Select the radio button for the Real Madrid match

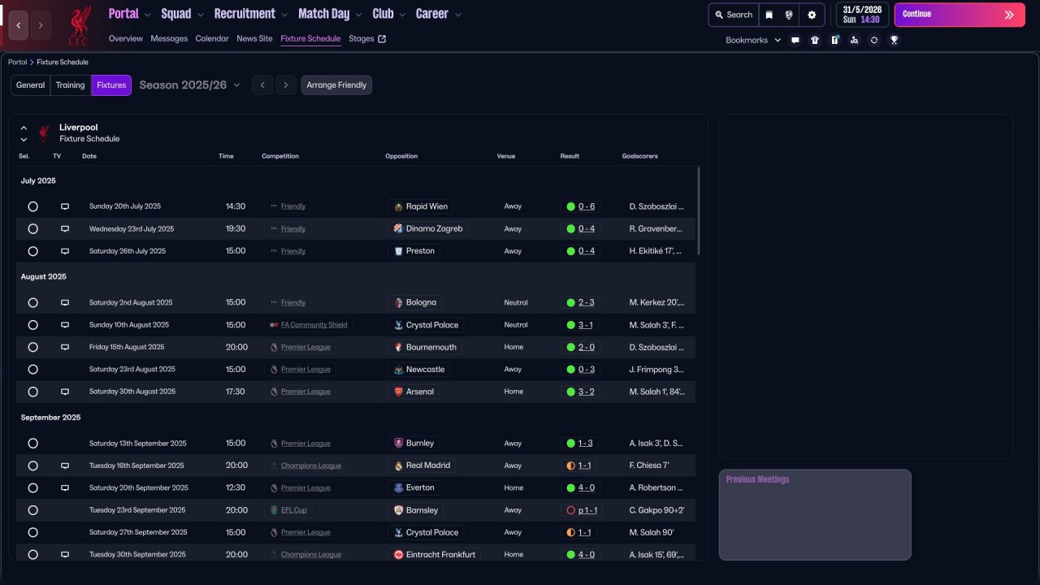click(32, 466)
